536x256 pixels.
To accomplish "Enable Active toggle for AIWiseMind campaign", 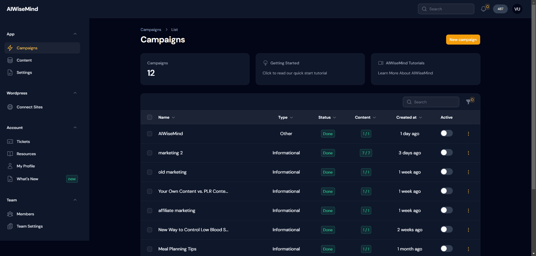I will click(x=446, y=133).
